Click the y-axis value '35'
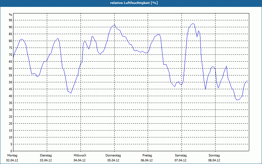The image size is (262, 164). coord(10,103)
